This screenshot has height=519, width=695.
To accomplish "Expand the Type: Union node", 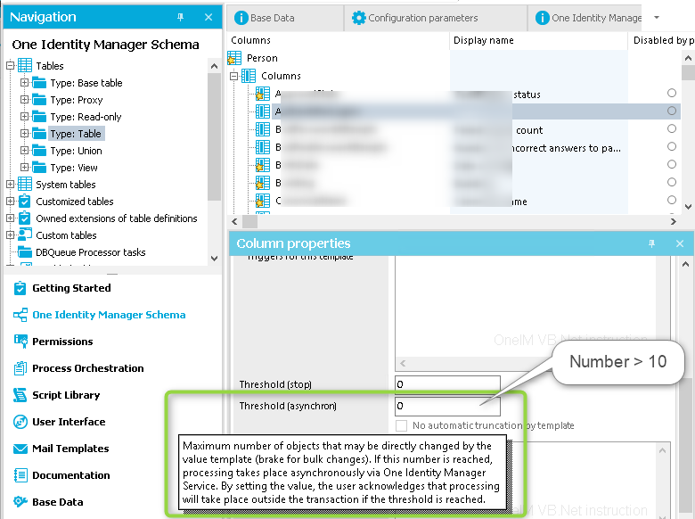I will [x=24, y=150].
